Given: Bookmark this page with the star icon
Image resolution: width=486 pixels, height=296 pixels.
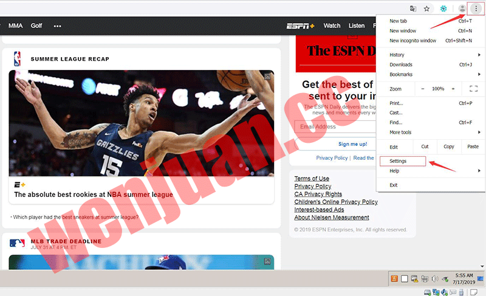Looking at the screenshot, I should point(427,9).
